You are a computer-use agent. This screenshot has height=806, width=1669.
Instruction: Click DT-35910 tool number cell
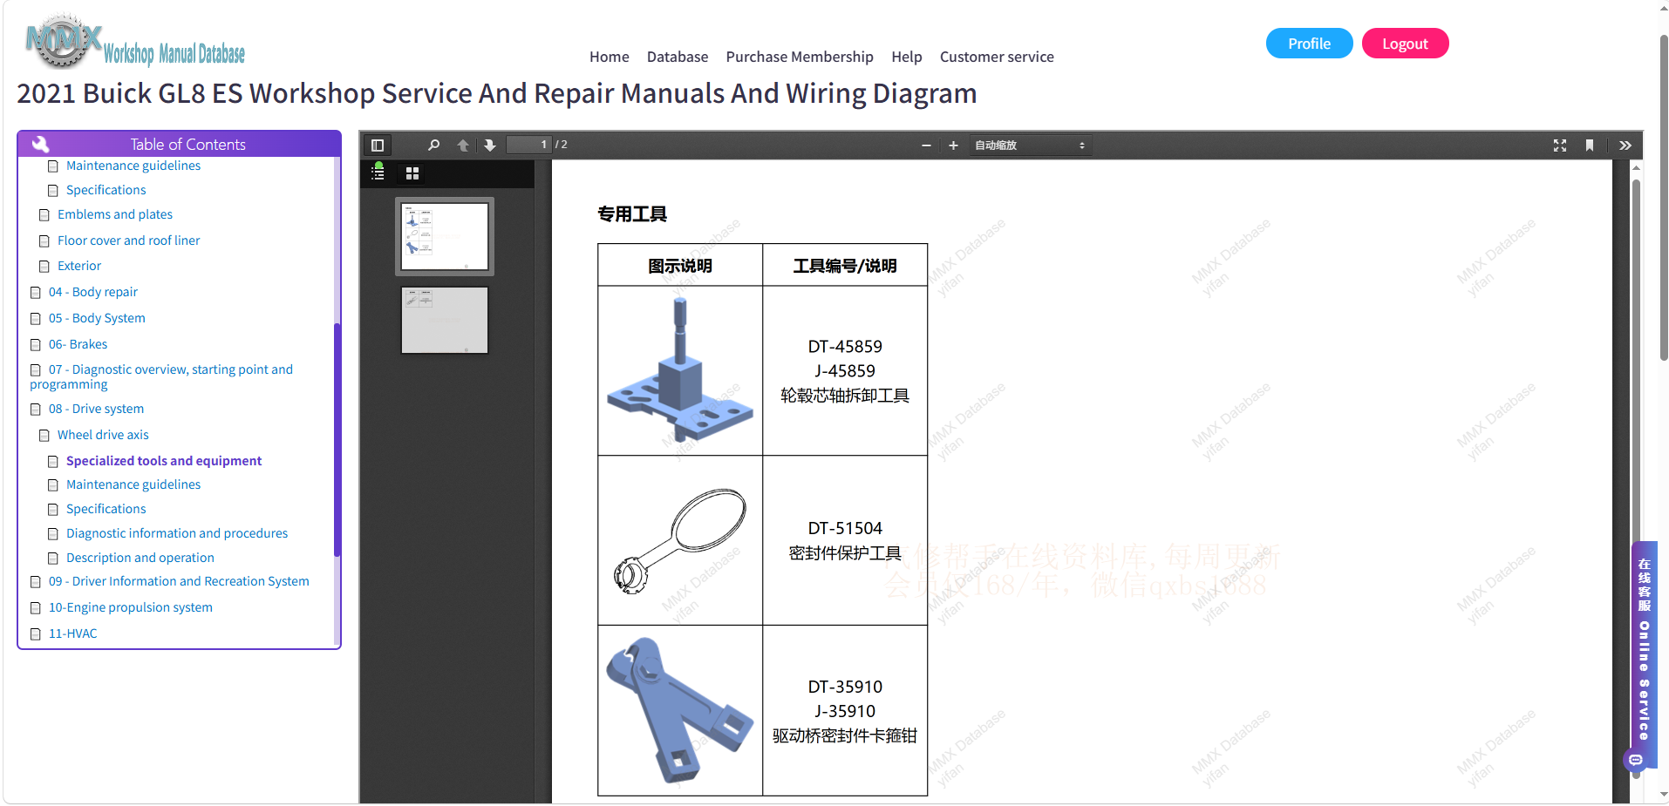(845, 711)
